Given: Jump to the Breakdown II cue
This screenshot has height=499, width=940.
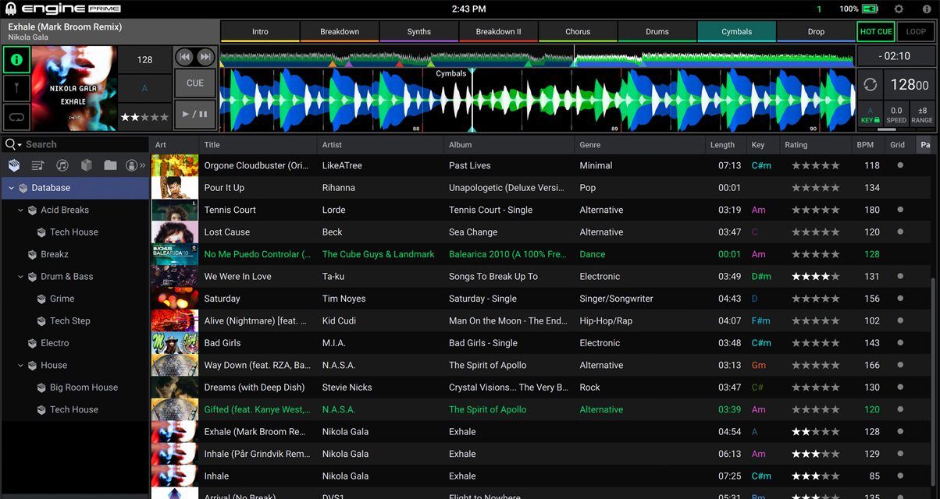Looking at the screenshot, I should pyautogui.click(x=498, y=31).
